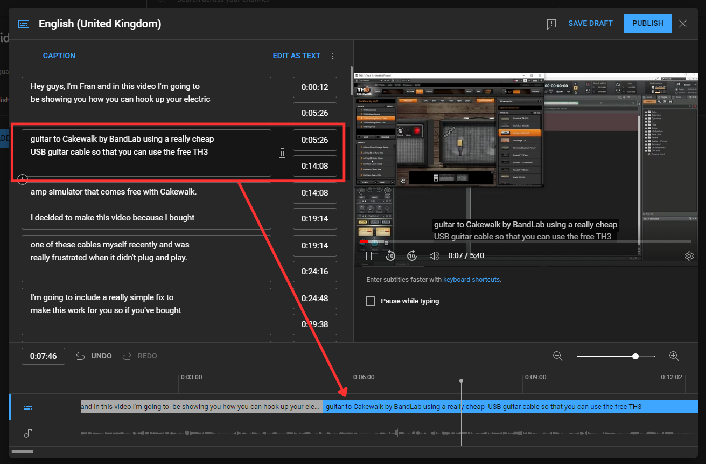Click SAVE DRAFT
Screen dimensions: 706x464
[x=590, y=24]
